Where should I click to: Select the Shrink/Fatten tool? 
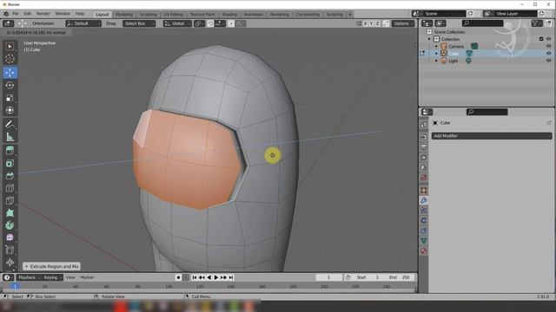click(x=10, y=263)
